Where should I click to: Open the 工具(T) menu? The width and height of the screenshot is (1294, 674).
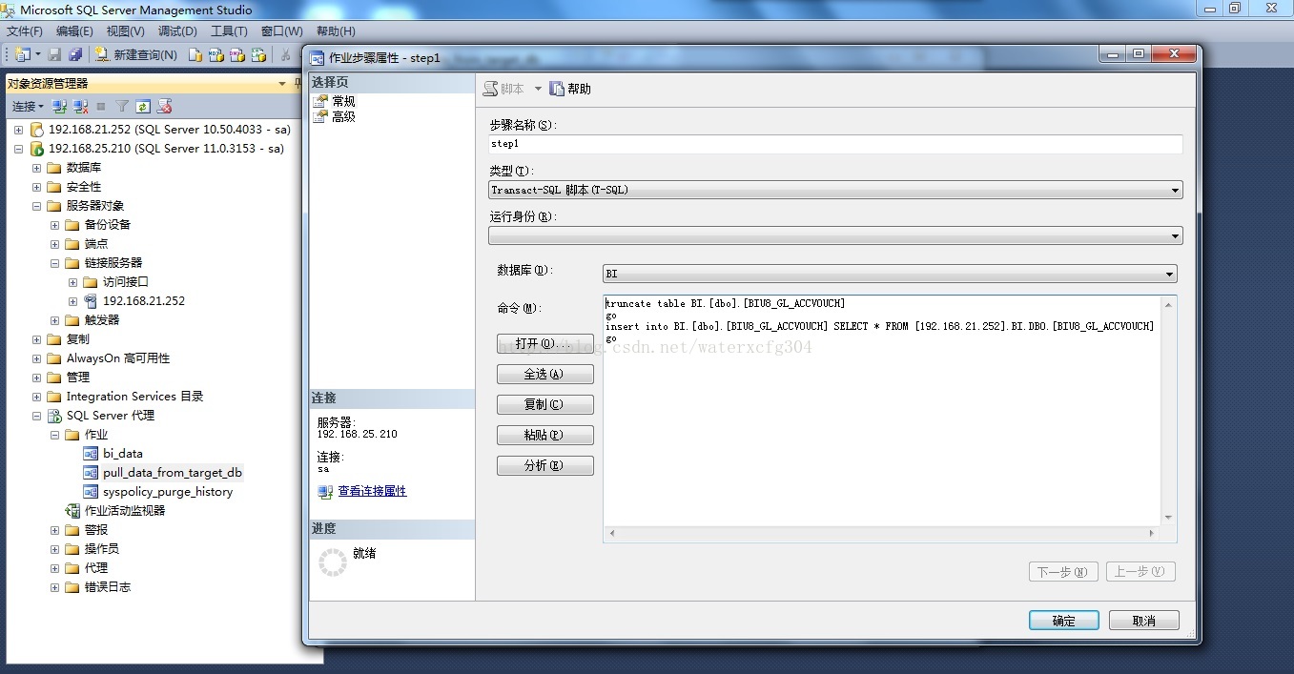[229, 31]
